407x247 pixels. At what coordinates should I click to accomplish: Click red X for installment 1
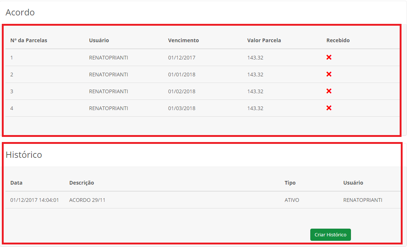(x=329, y=57)
